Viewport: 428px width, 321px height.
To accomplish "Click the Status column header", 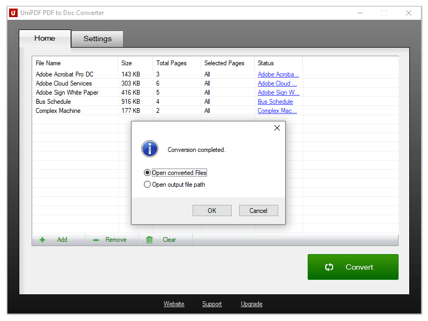I will pos(278,63).
